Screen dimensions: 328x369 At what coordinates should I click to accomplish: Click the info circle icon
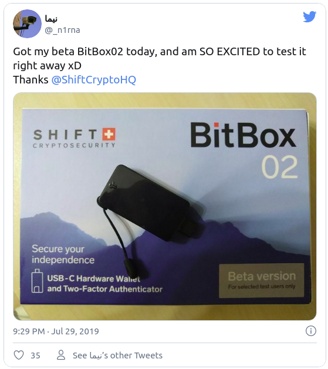click(310, 331)
